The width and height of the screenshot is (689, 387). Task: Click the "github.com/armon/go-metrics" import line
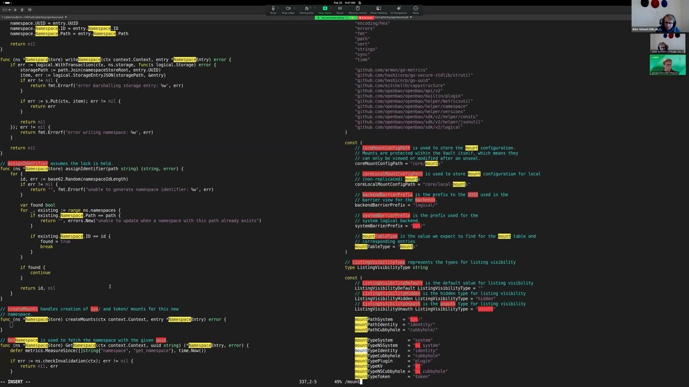tap(391, 70)
